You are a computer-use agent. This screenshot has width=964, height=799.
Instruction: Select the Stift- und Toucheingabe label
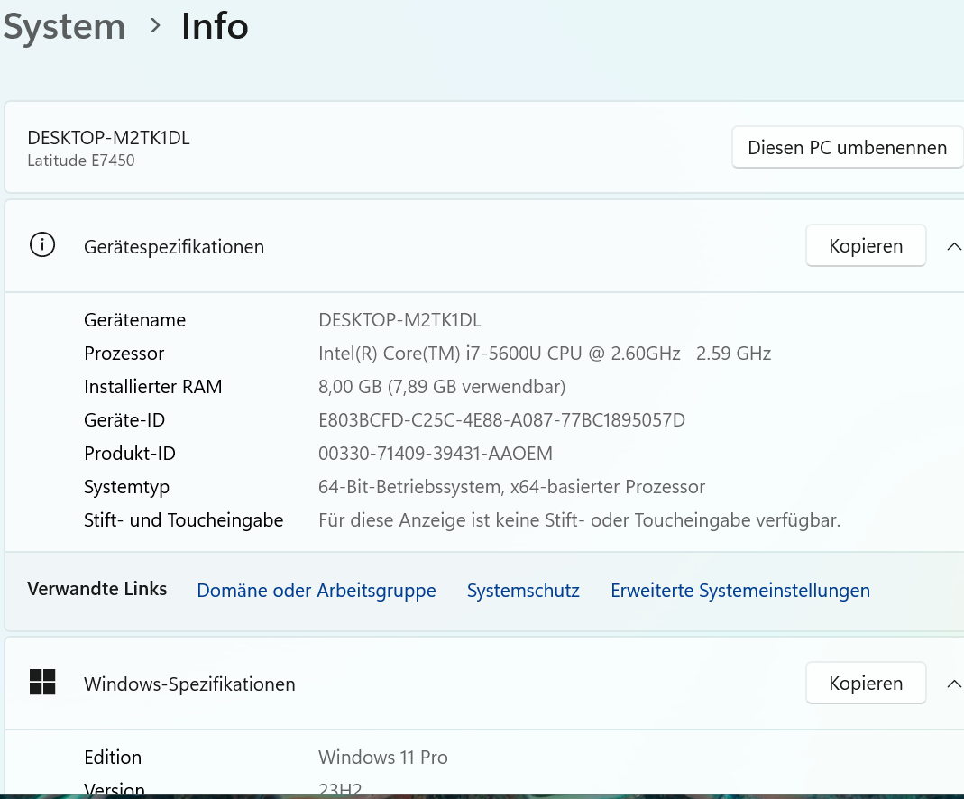pos(184,520)
